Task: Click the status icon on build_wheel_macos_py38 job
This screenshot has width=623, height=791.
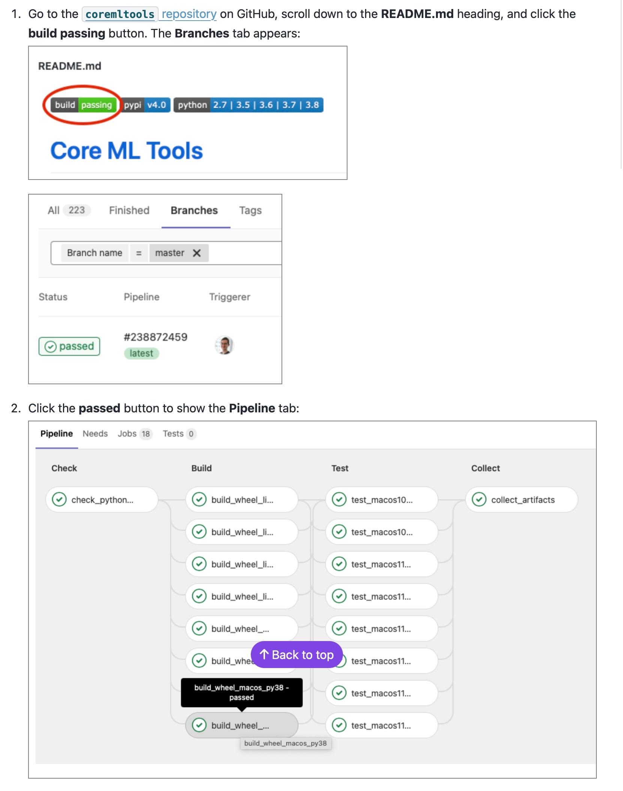Action: (x=199, y=725)
